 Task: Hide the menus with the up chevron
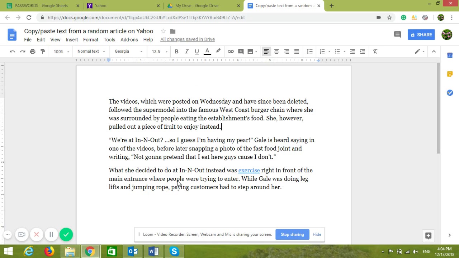click(434, 52)
